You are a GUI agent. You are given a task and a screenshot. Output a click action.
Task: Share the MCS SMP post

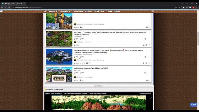pos(145,39)
